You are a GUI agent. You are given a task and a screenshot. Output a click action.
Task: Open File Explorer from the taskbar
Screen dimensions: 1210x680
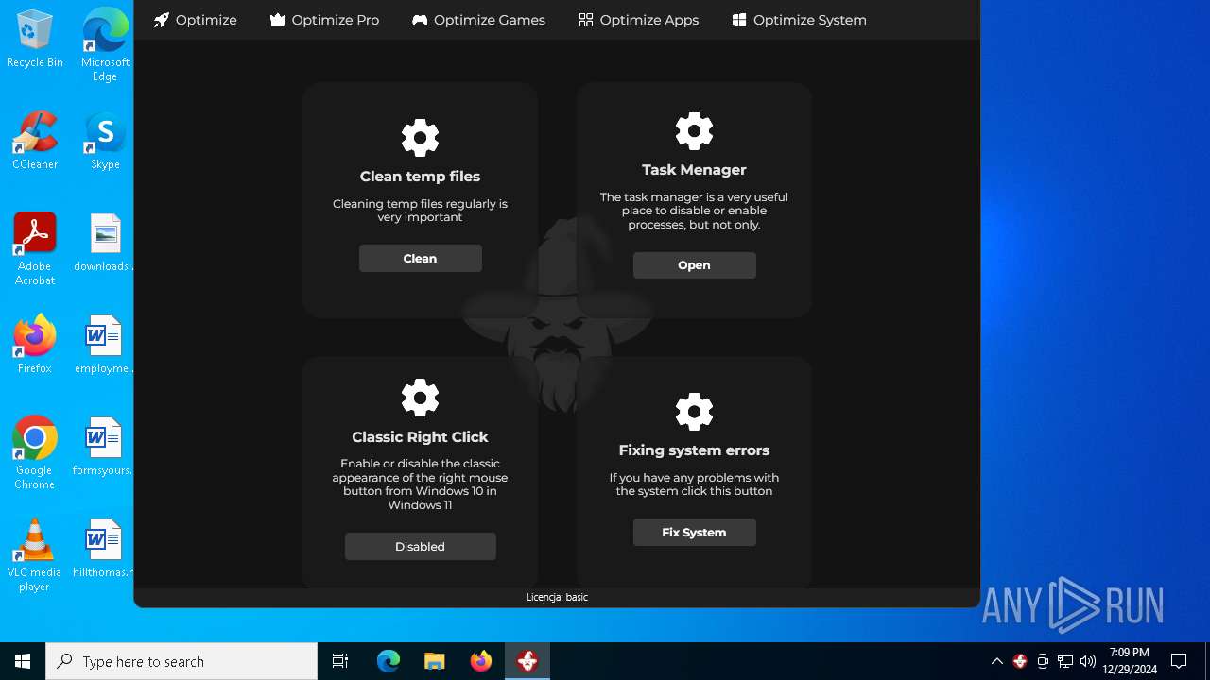pos(434,661)
